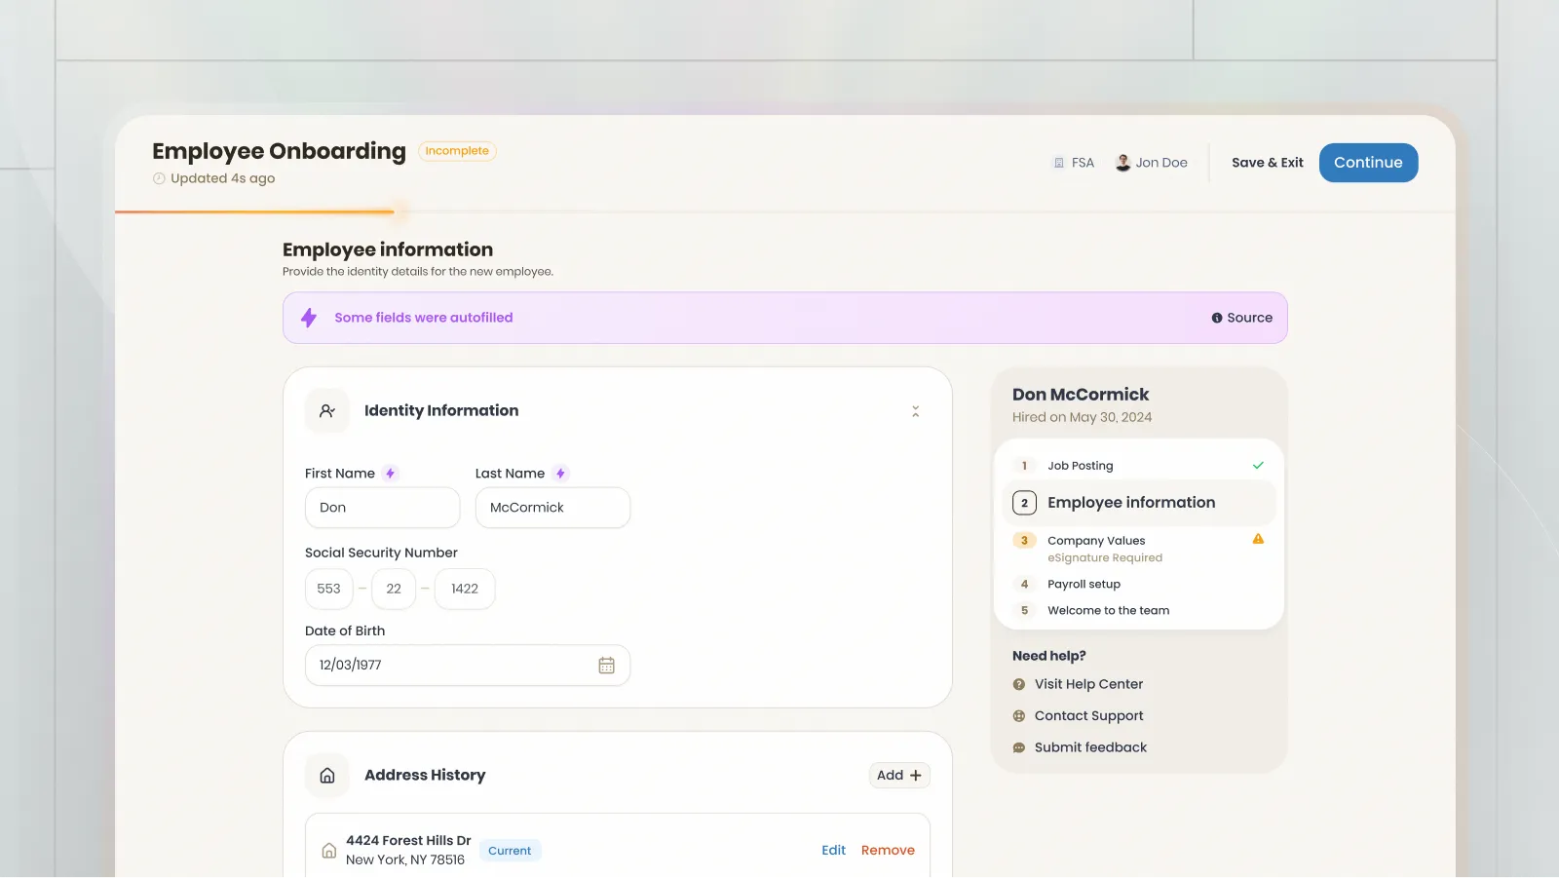Click the Date of Birth field
This screenshot has height=878, width=1559.
[468, 666]
